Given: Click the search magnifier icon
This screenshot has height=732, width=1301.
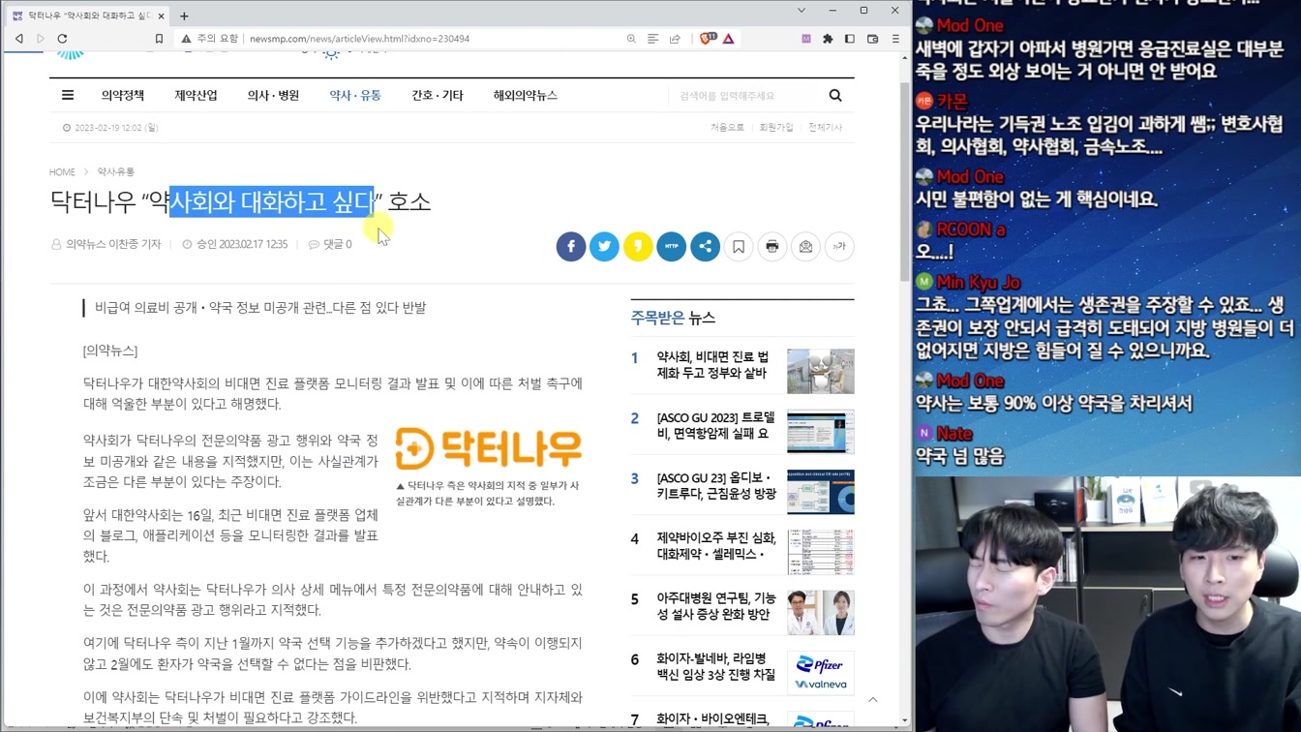Looking at the screenshot, I should 835,96.
